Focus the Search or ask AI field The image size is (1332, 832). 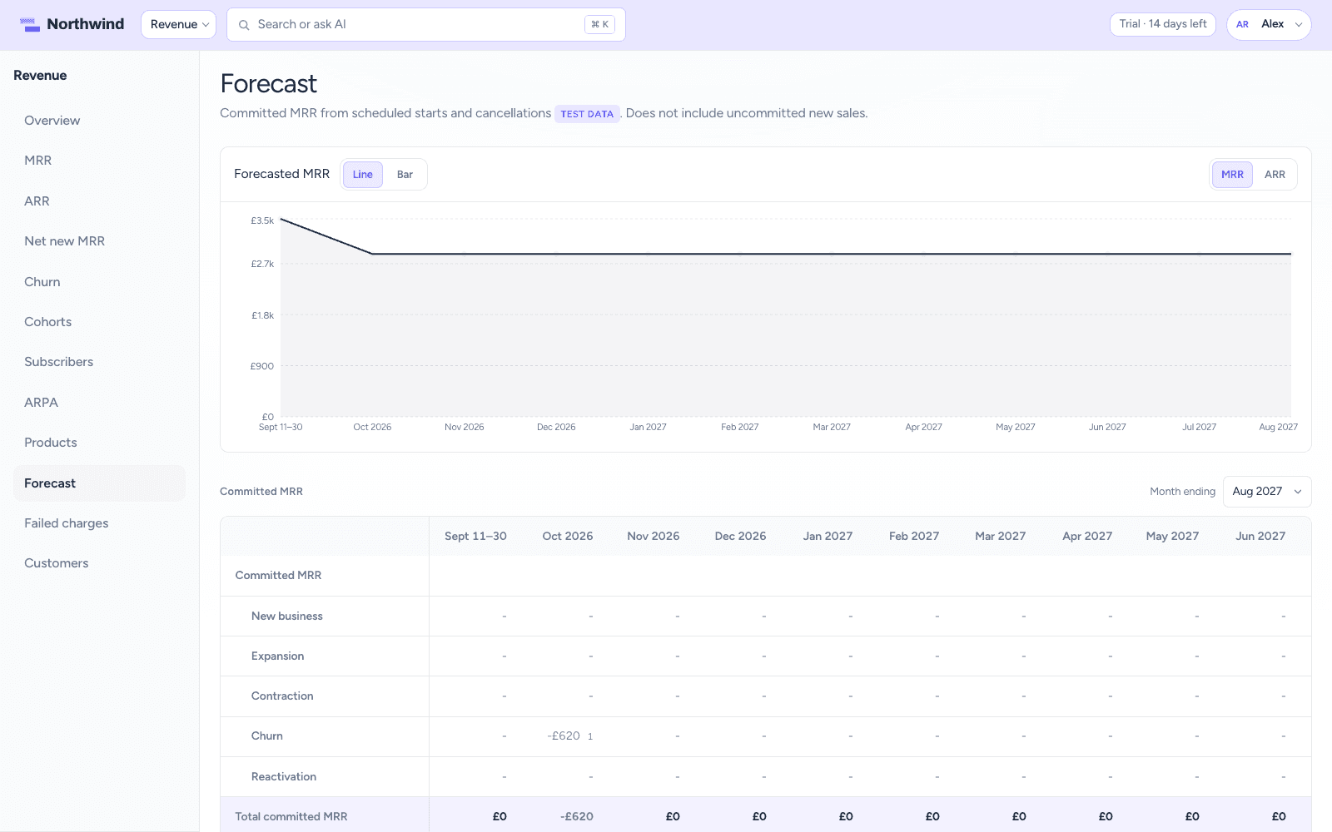point(426,25)
